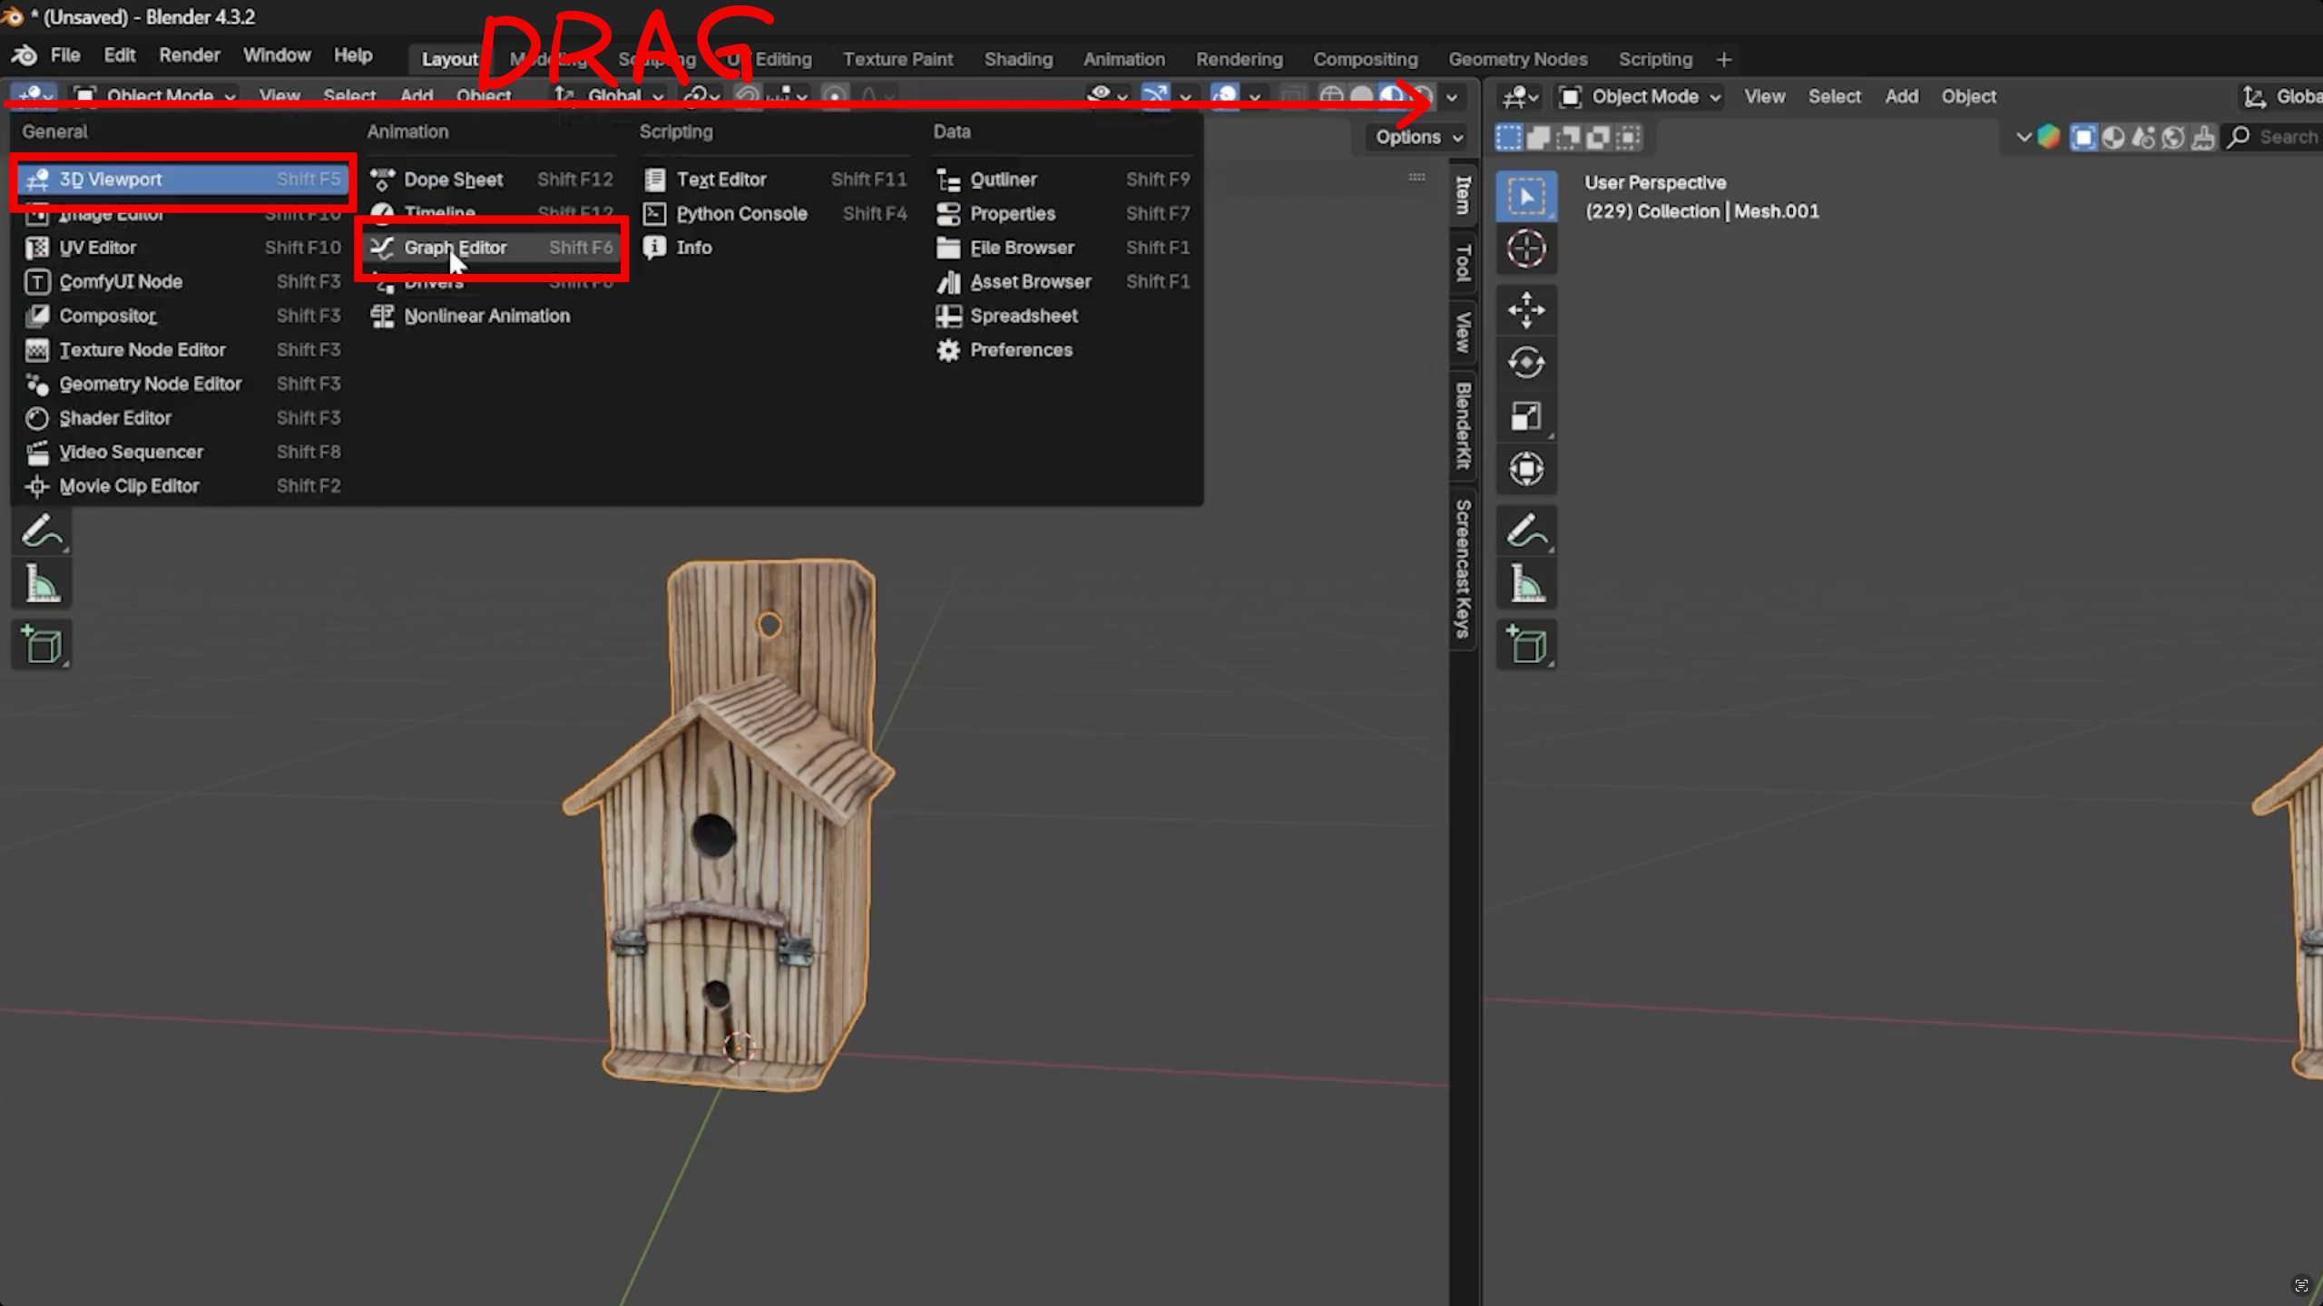The width and height of the screenshot is (2323, 1306).
Task: Select the Move tool in the viewport toolbar
Action: tap(1527, 311)
